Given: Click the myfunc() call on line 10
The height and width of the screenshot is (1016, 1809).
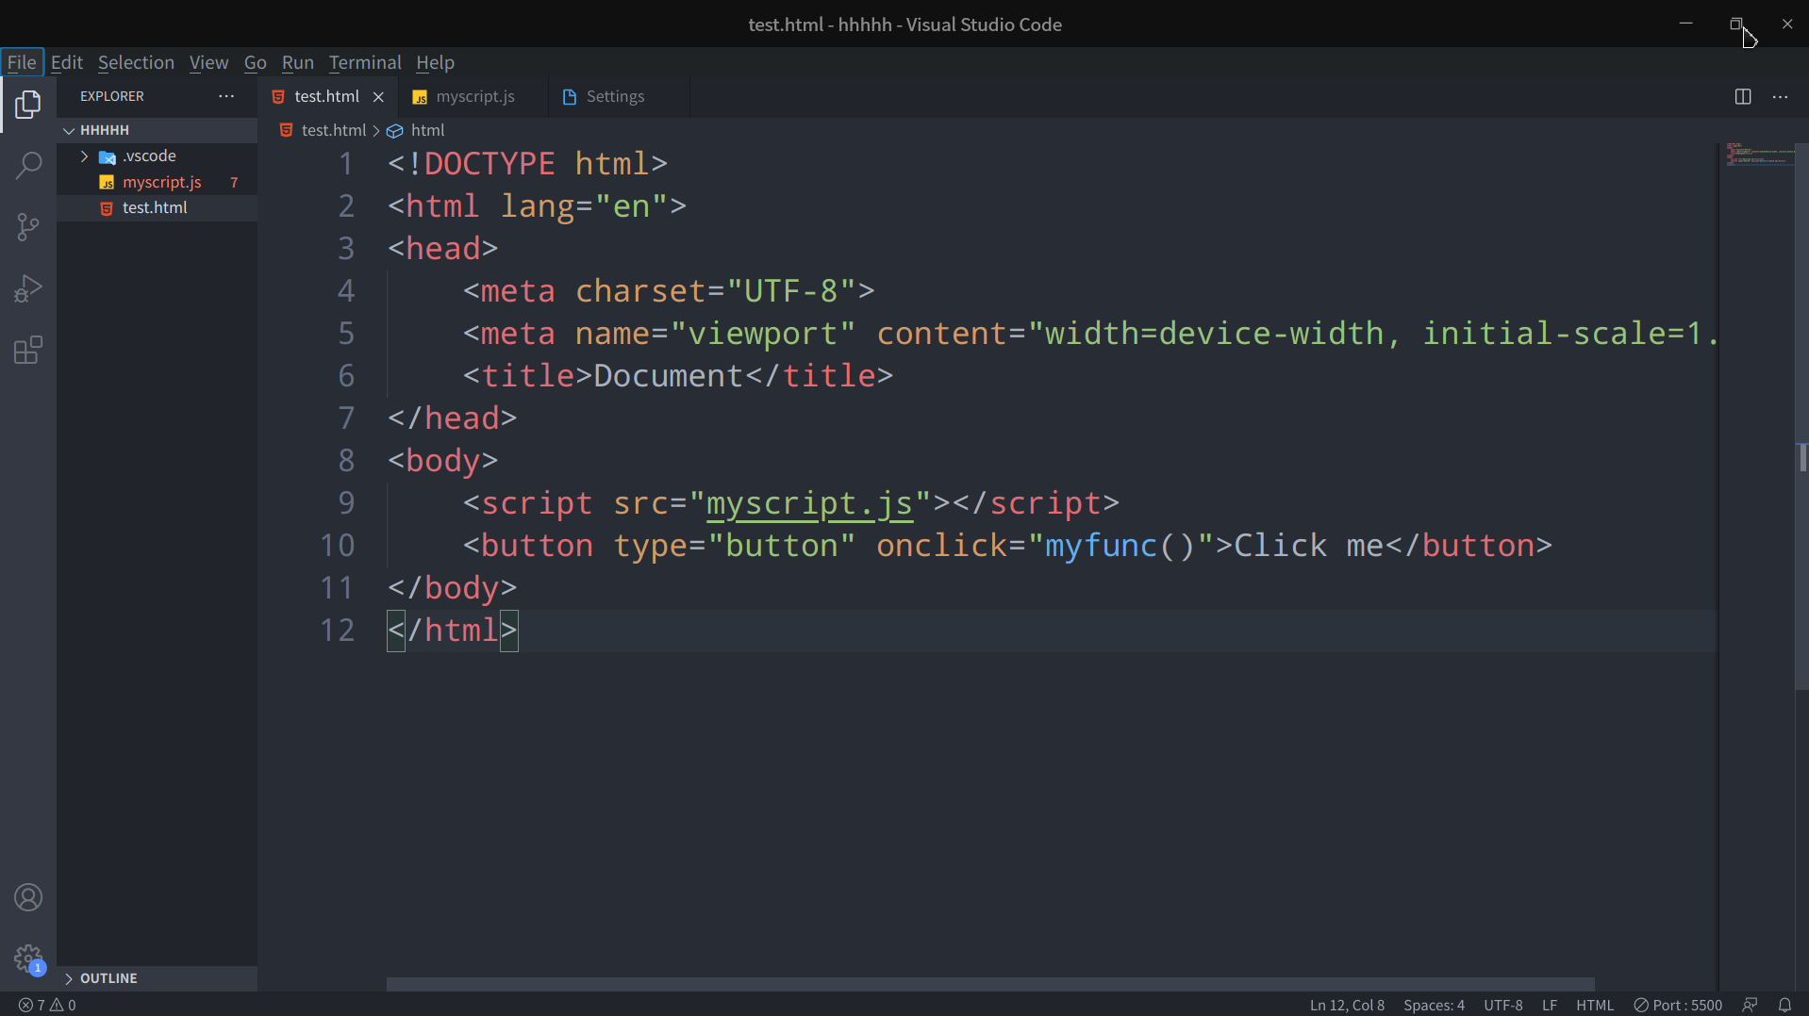Looking at the screenshot, I should coord(1120,546).
